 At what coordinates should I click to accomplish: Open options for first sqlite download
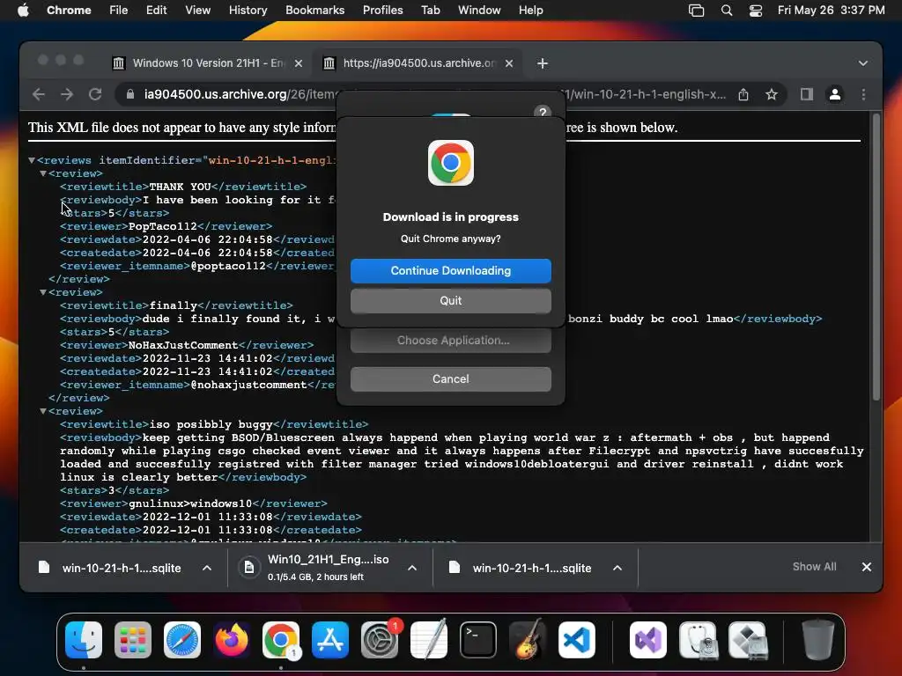coord(207,568)
